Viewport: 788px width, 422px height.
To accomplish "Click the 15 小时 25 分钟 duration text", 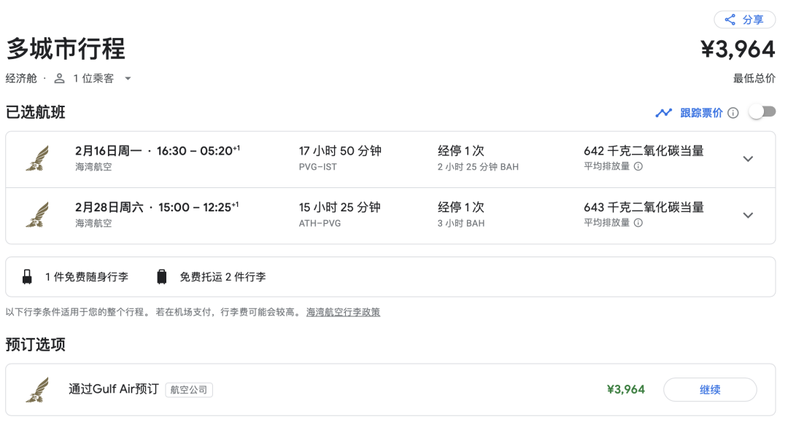I will (340, 207).
